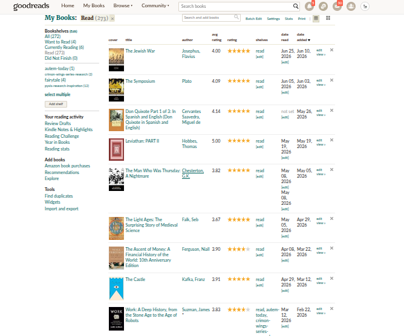404x336 pixels.
Task: Open Chesterton, G.K. author page
Action: tap(193, 173)
